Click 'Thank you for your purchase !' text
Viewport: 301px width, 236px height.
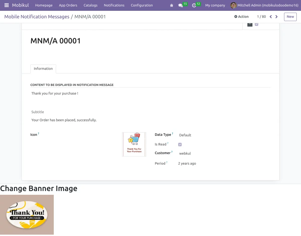pyautogui.click(x=55, y=93)
